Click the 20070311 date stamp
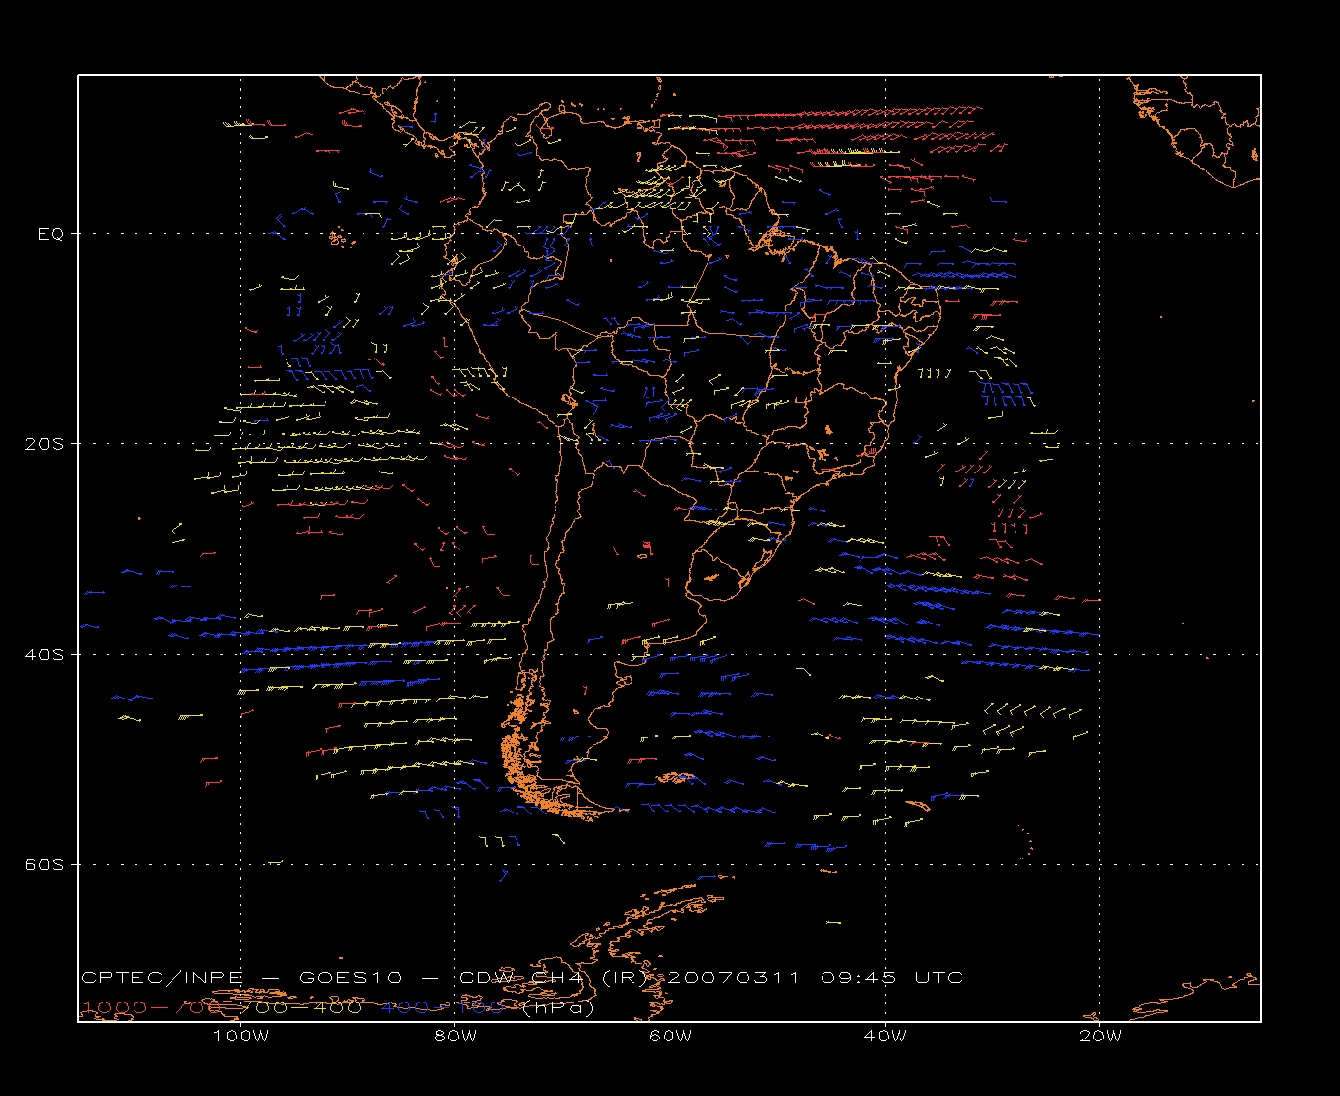The height and width of the screenshot is (1096, 1340). tap(735, 977)
